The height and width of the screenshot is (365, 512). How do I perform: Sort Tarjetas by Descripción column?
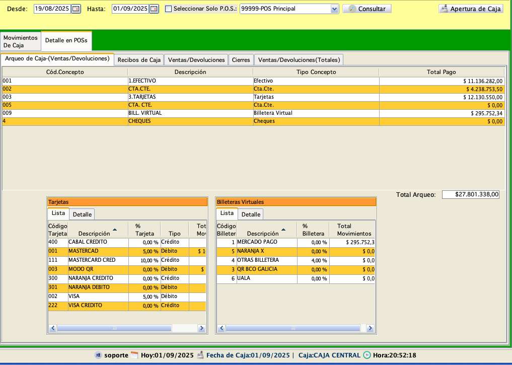tap(94, 234)
